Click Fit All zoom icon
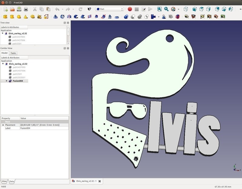 pos(159,9)
